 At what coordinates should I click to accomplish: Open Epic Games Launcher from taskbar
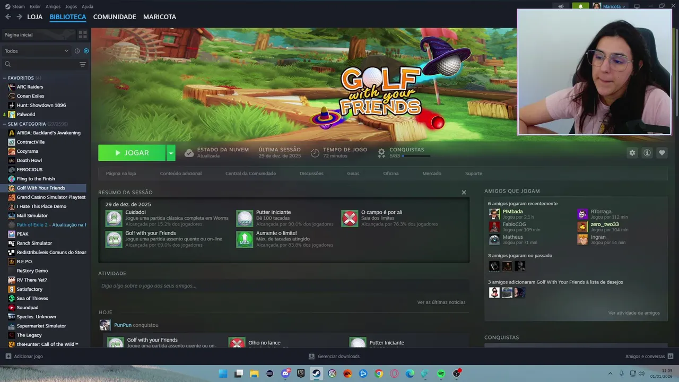[301, 374]
